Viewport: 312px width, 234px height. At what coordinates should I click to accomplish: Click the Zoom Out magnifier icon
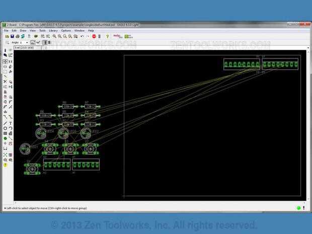(x=65, y=36)
